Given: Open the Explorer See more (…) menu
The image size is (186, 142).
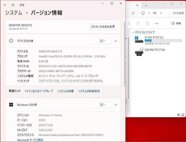Looking at the screenshot, I should click(x=157, y=23).
